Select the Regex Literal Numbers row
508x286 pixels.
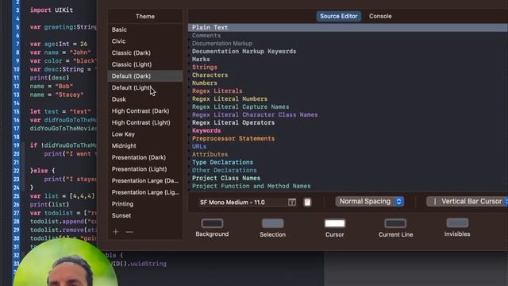[x=348, y=99]
